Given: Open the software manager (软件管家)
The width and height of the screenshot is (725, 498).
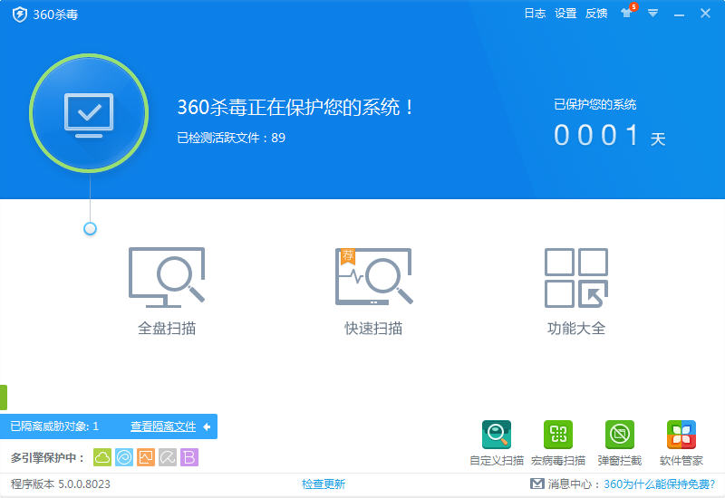Looking at the screenshot, I should click(681, 436).
